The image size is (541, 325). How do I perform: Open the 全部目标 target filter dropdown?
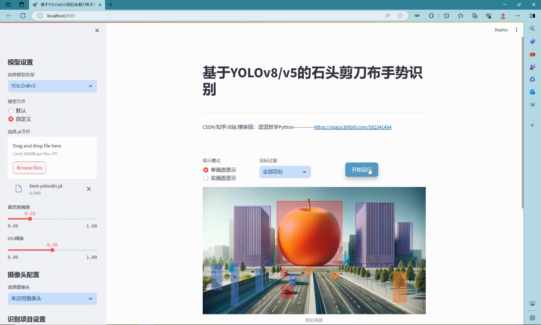(x=285, y=172)
